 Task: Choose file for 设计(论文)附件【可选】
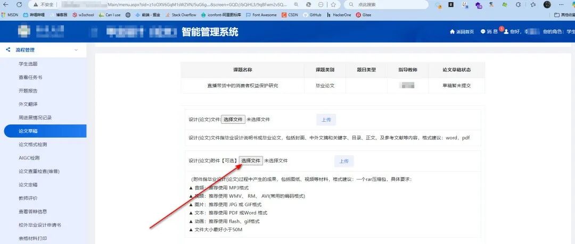point(251,161)
